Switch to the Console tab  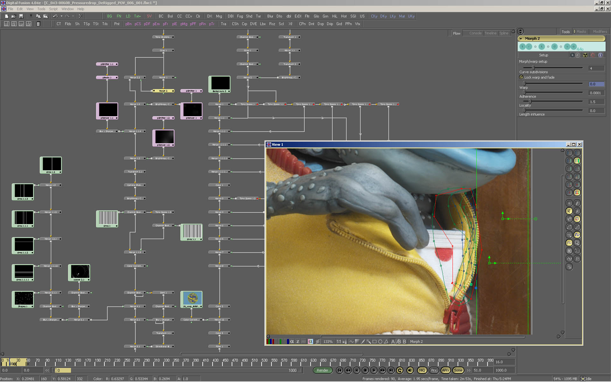pyautogui.click(x=475, y=33)
